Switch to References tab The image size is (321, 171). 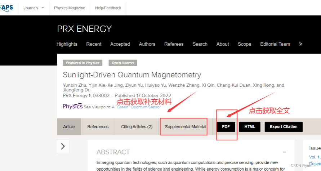click(x=98, y=127)
